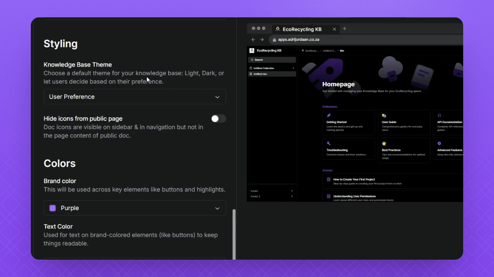Expand the Untitled Collection chevron
494x277 pixels.
tap(293, 68)
